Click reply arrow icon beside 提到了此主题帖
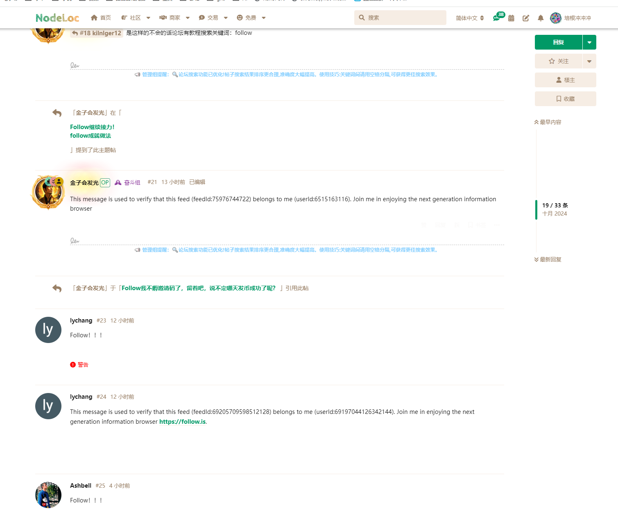618x518 pixels. pyautogui.click(x=57, y=113)
